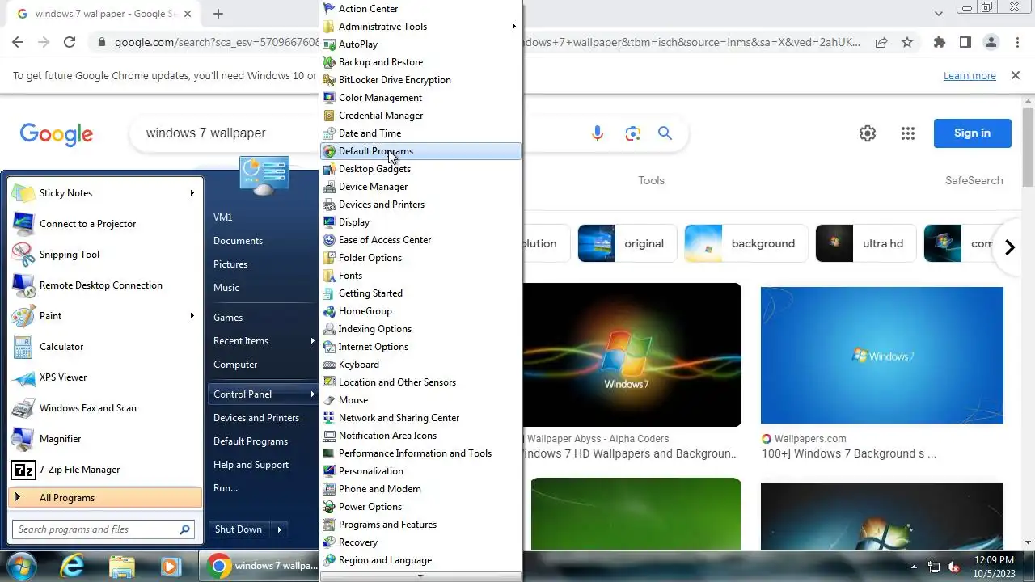
Task: Select Power Options menu entry
Action: pos(420,507)
